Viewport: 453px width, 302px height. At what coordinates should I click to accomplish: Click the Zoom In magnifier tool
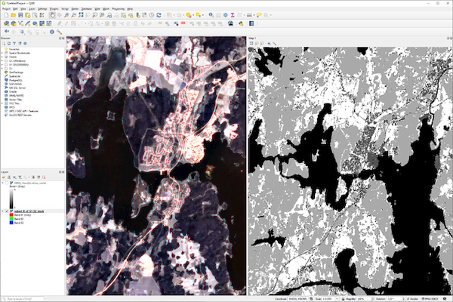coord(66,15)
